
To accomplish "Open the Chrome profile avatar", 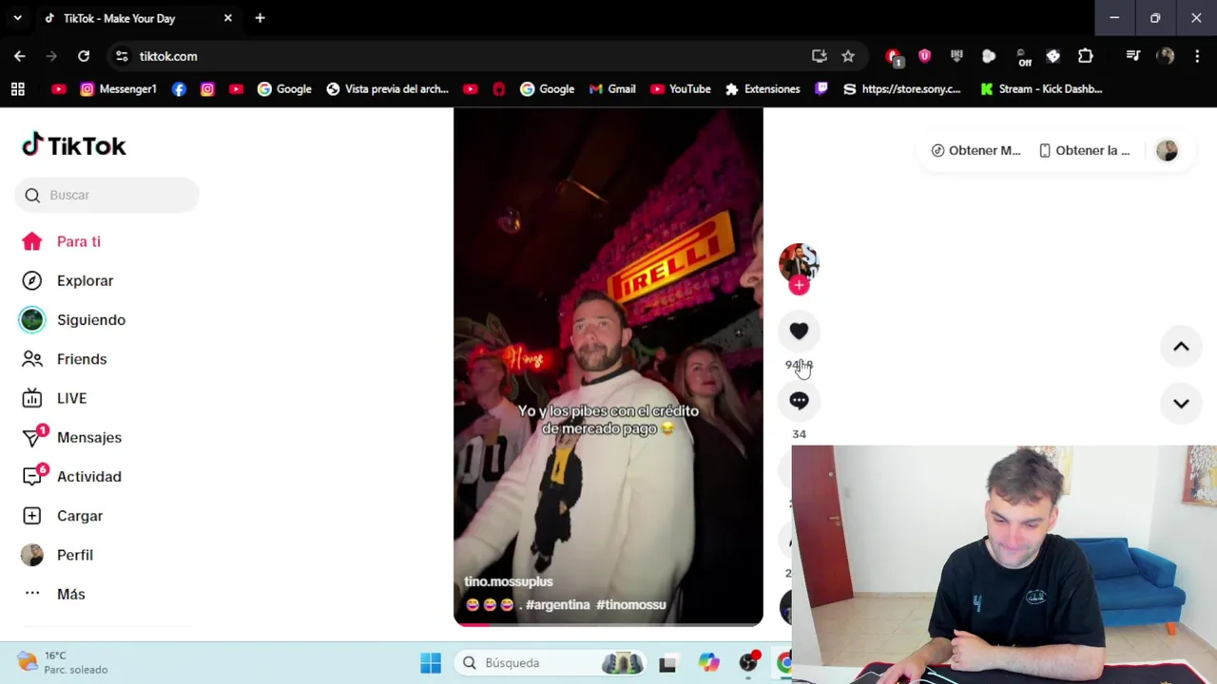I will coord(1166,56).
